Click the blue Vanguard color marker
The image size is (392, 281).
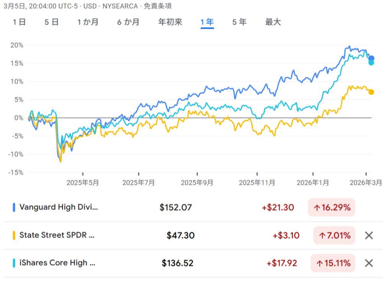pyautogui.click(x=14, y=208)
